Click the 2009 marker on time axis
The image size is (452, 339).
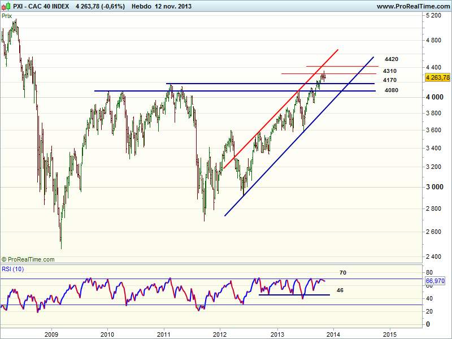point(51,333)
